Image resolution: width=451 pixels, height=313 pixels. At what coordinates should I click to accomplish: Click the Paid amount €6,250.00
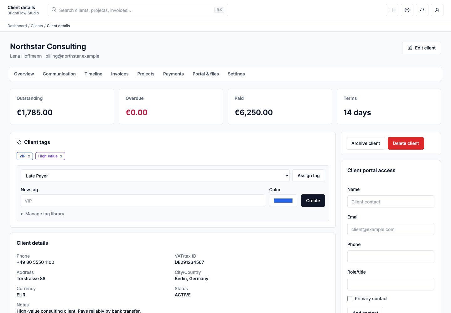pyautogui.click(x=254, y=112)
